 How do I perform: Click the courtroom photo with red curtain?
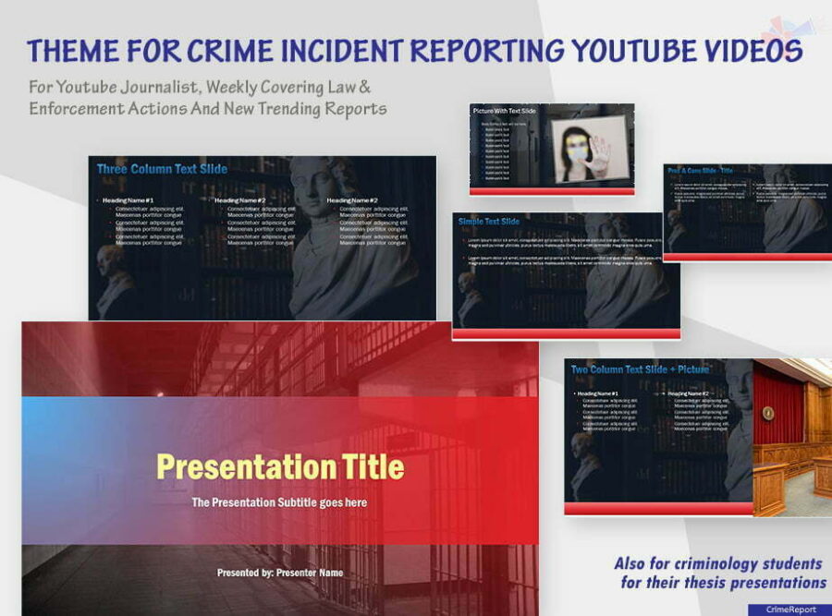click(792, 434)
